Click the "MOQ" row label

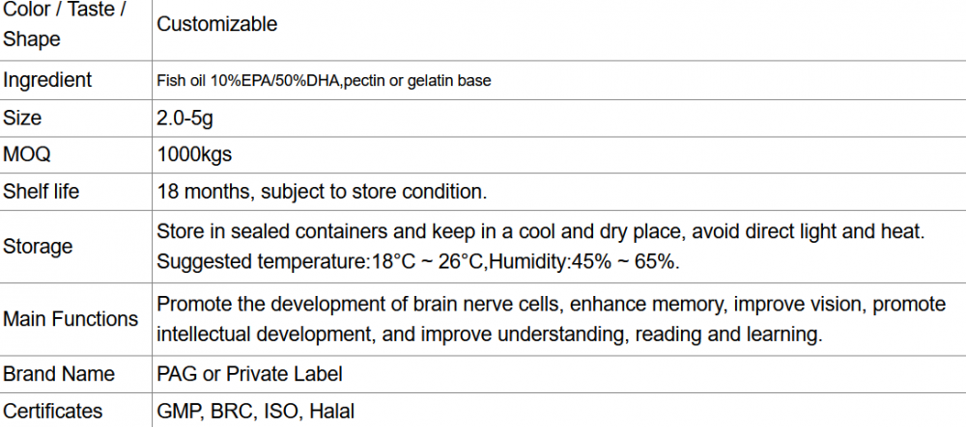pos(27,154)
